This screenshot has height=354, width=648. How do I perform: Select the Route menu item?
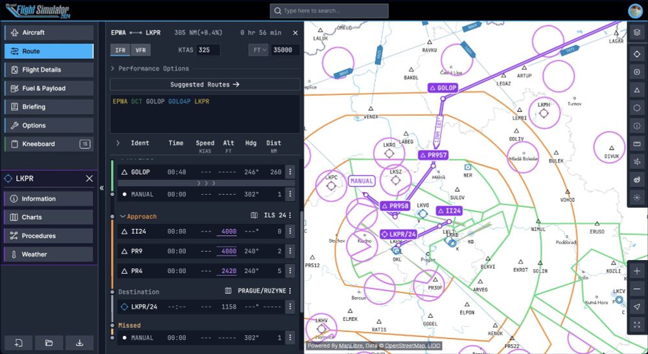click(x=49, y=51)
